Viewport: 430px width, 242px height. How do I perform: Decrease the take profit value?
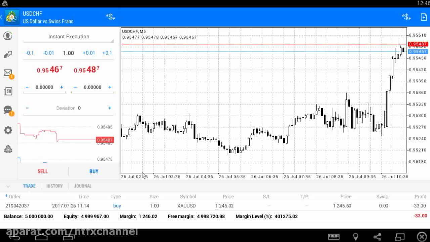(75, 87)
